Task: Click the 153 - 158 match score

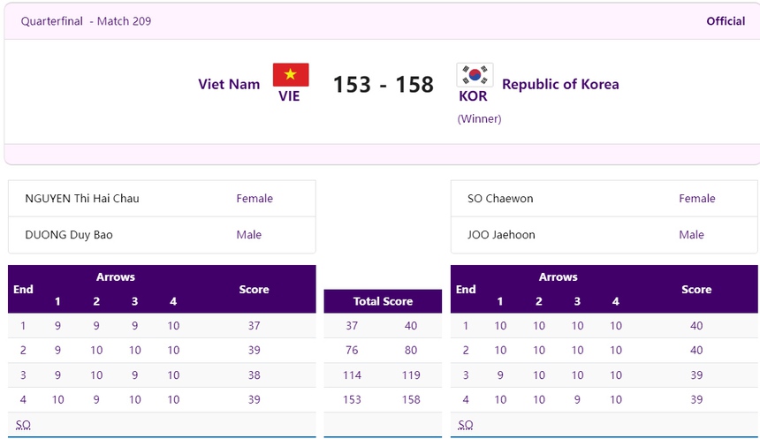Action: (383, 84)
